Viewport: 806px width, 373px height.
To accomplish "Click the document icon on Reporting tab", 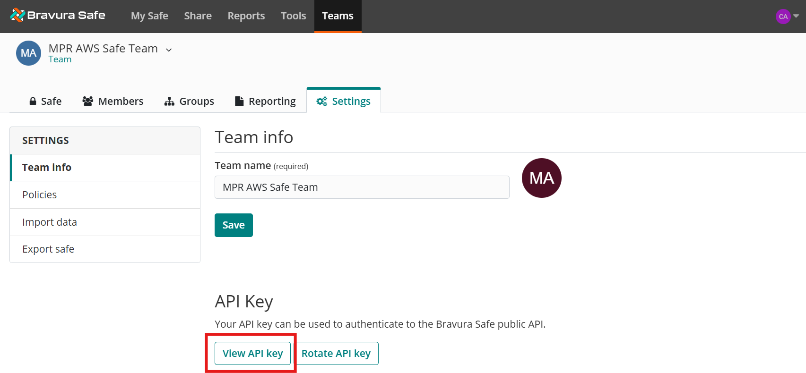I will (239, 101).
